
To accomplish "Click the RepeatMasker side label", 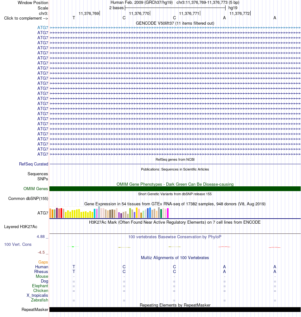I will (x=35, y=309).
